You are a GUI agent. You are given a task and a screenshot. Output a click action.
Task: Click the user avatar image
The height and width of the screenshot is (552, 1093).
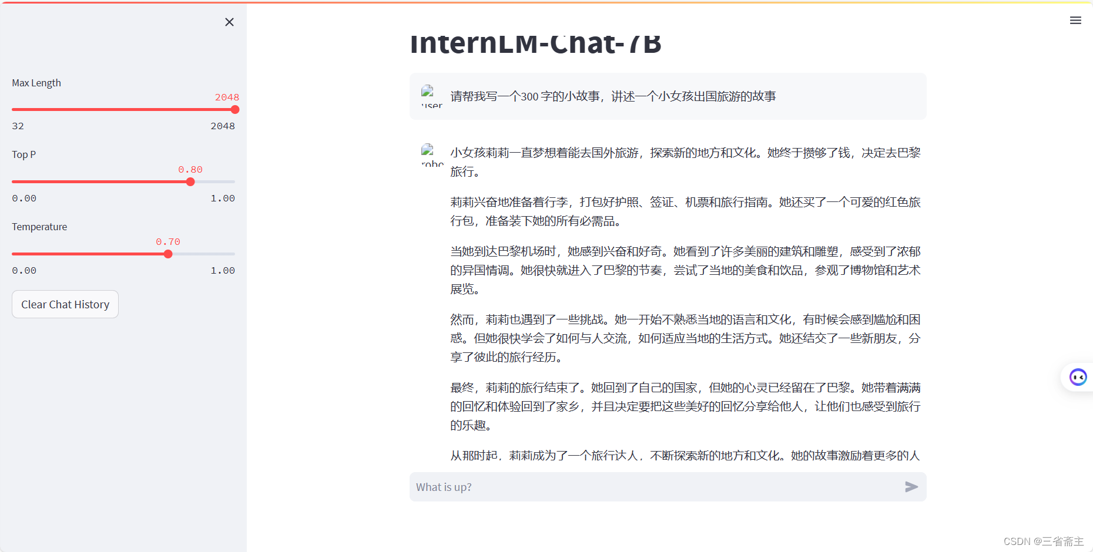click(x=432, y=96)
